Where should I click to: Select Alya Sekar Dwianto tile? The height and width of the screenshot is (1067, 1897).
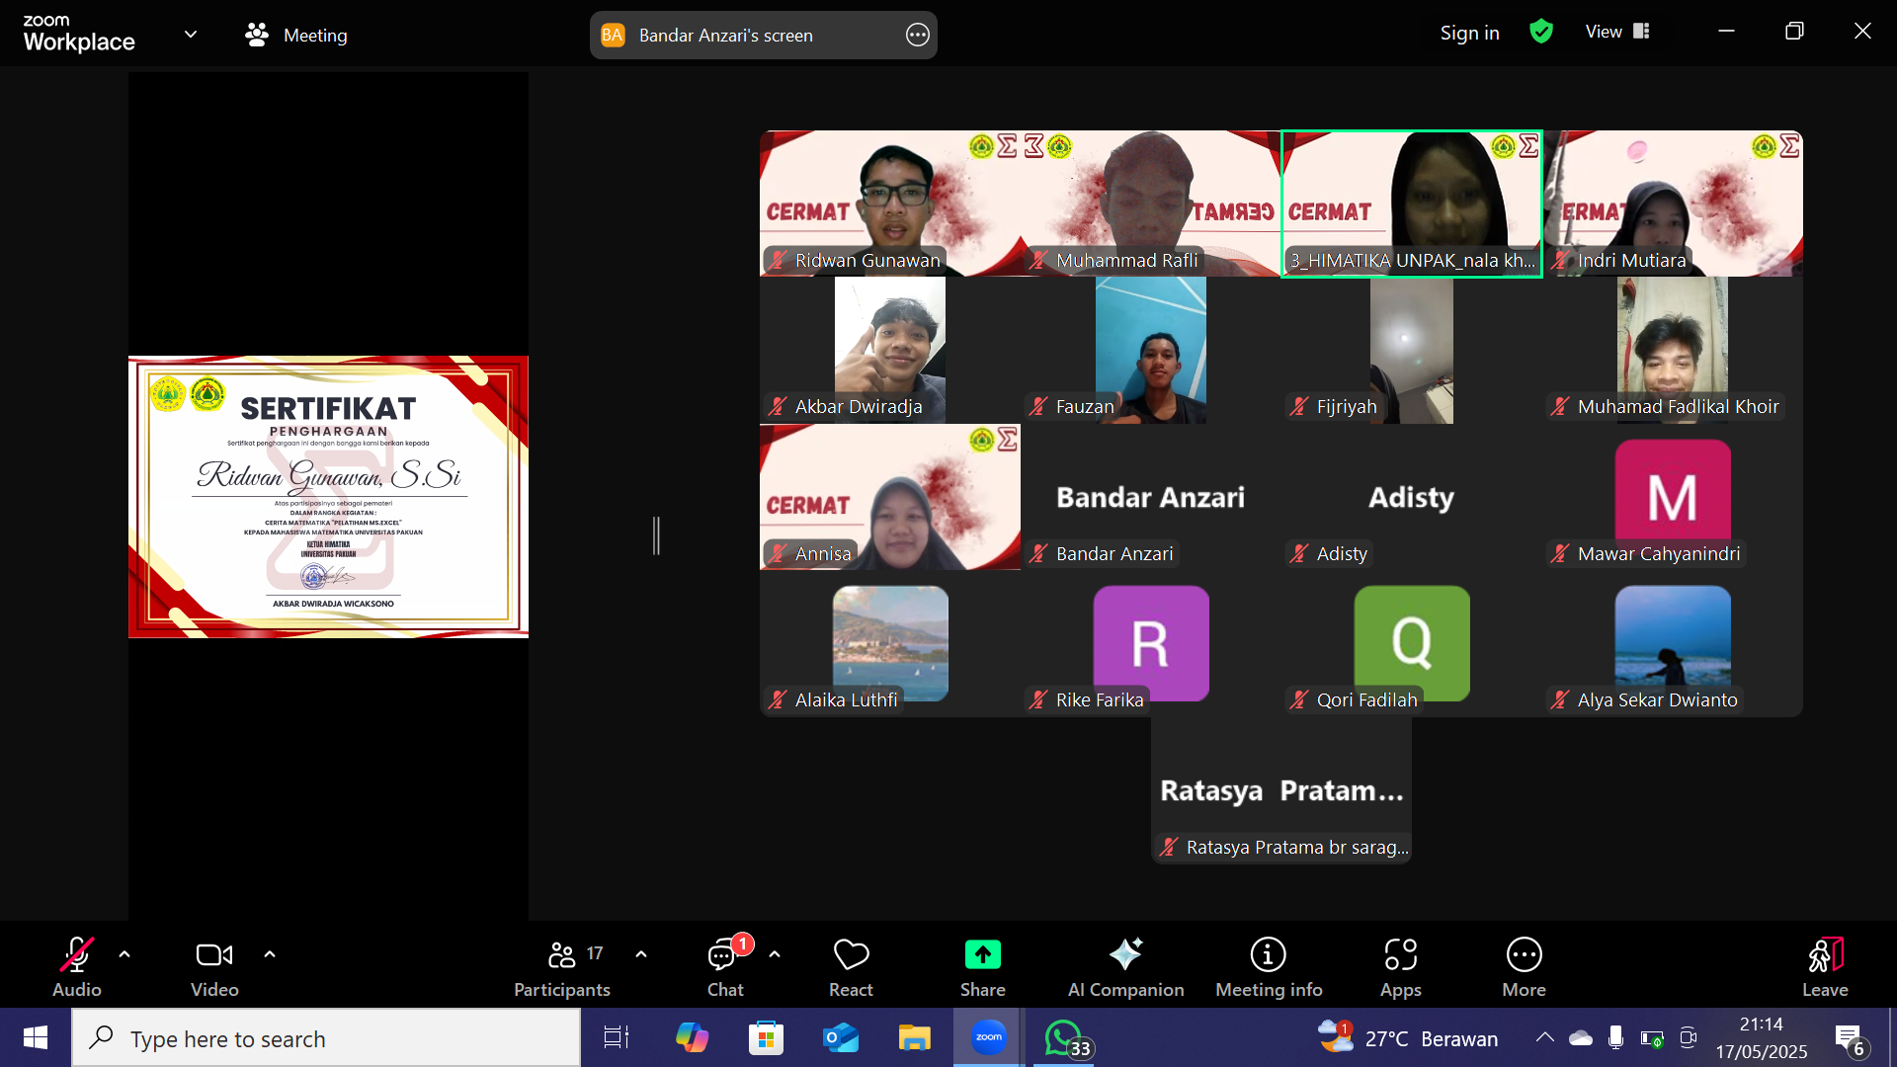point(1673,643)
